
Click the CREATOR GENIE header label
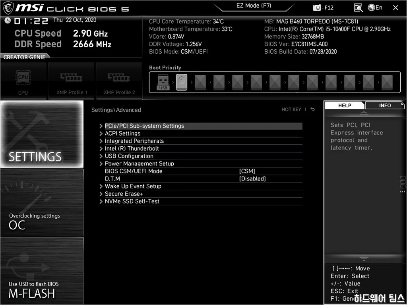tap(24, 57)
